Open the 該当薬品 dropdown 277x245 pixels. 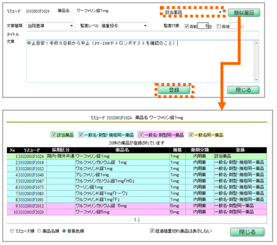[221, 13]
